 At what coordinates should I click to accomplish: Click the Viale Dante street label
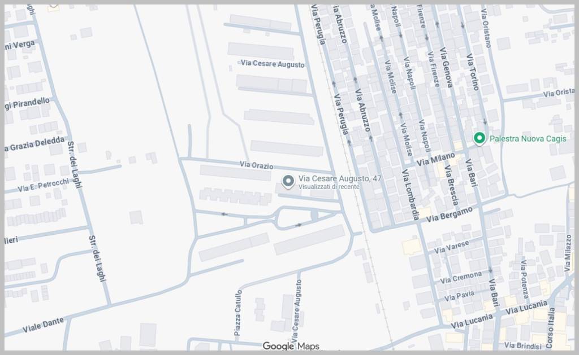(x=43, y=325)
